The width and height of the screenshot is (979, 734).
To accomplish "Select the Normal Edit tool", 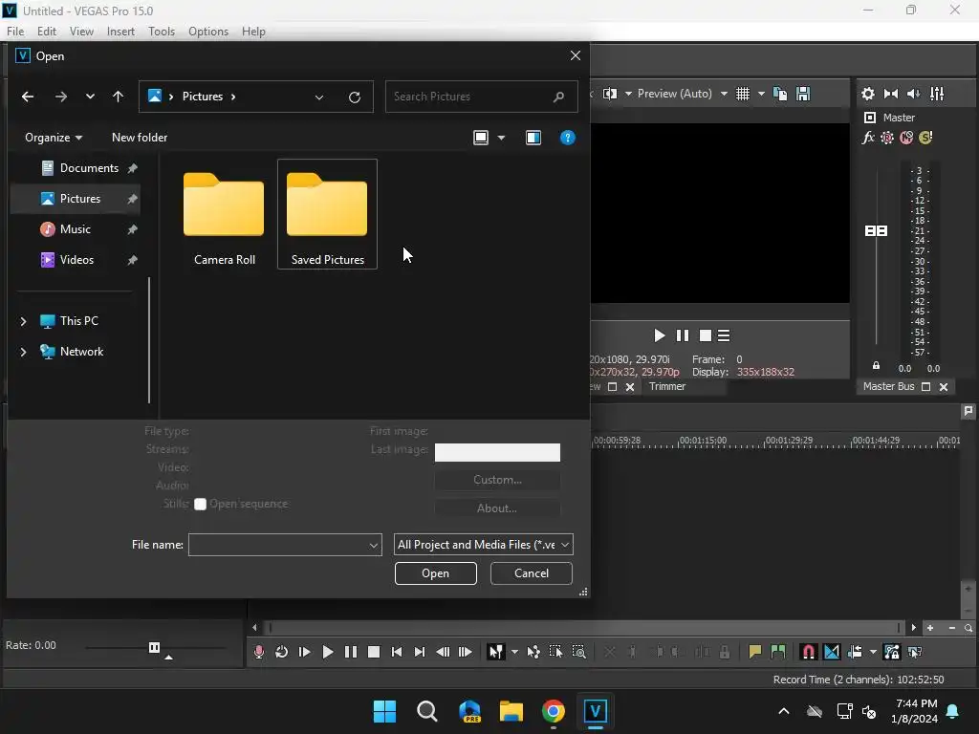I will tap(496, 652).
